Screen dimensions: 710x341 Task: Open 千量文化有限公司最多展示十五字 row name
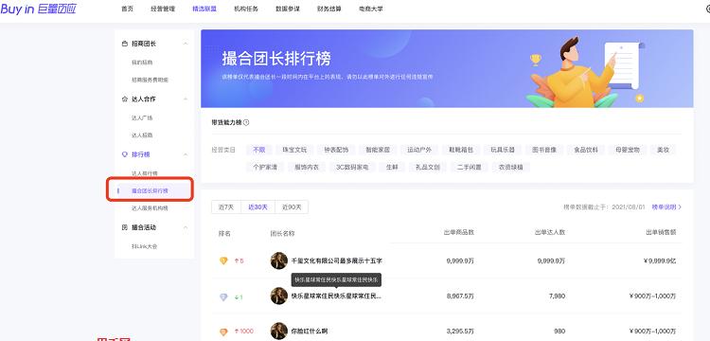tap(337, 261)
